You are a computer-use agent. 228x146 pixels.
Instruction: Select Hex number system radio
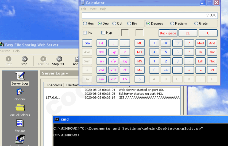(x=85, y=23)
